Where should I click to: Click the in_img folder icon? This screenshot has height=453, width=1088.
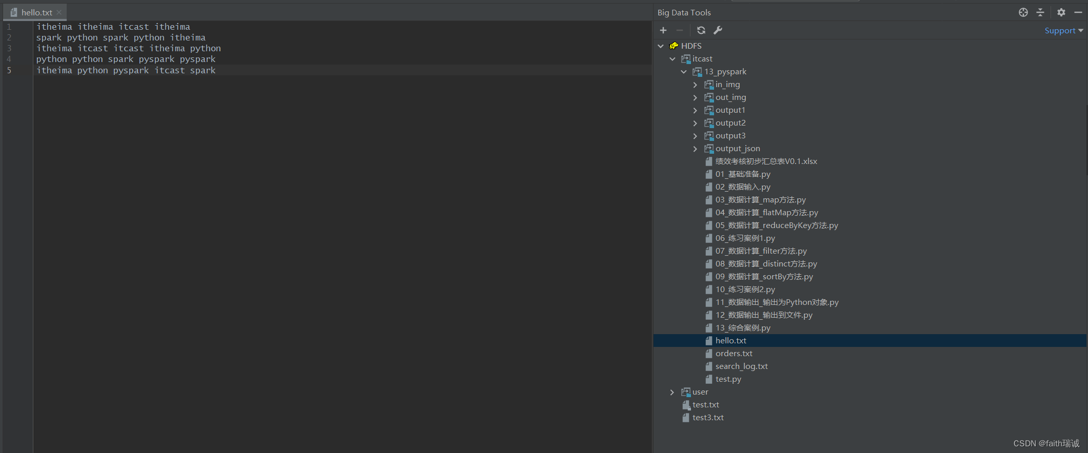709,85
